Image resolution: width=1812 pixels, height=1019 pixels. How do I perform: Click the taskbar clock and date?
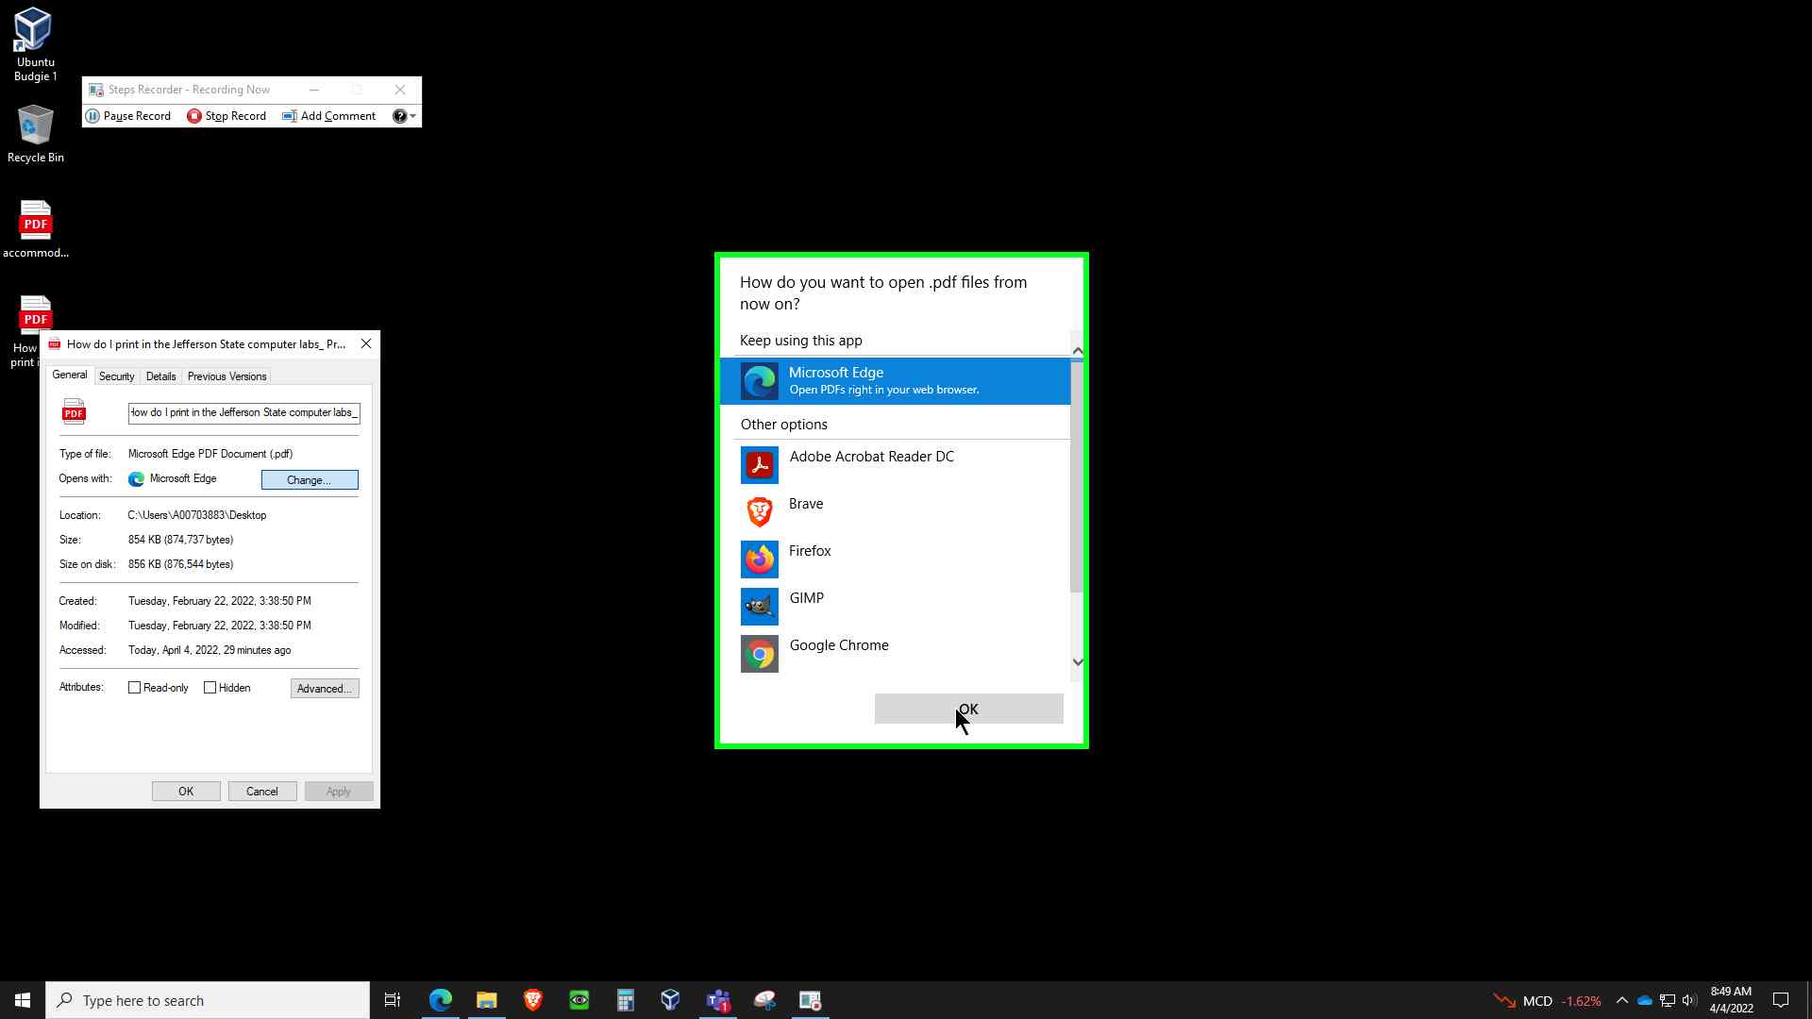[1731, 1000]
